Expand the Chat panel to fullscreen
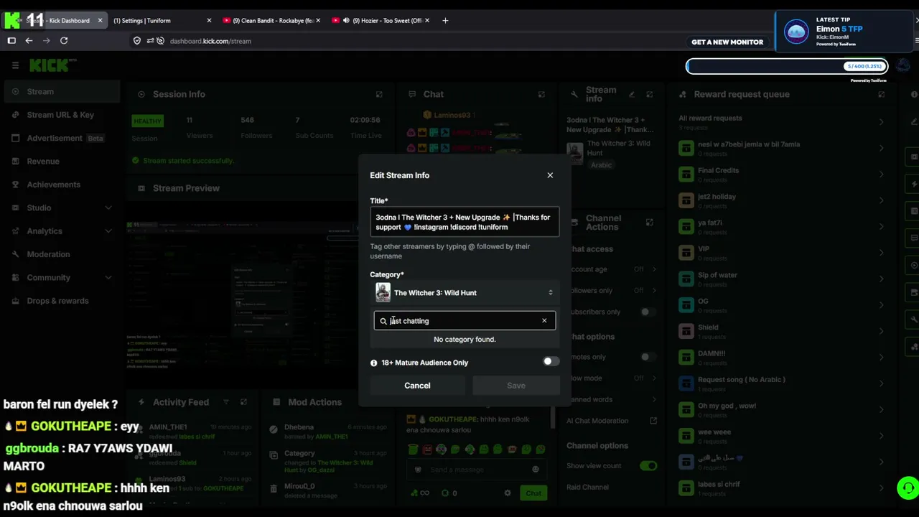The height and width of the screenshot is (517, 919). tap(541, 94)
